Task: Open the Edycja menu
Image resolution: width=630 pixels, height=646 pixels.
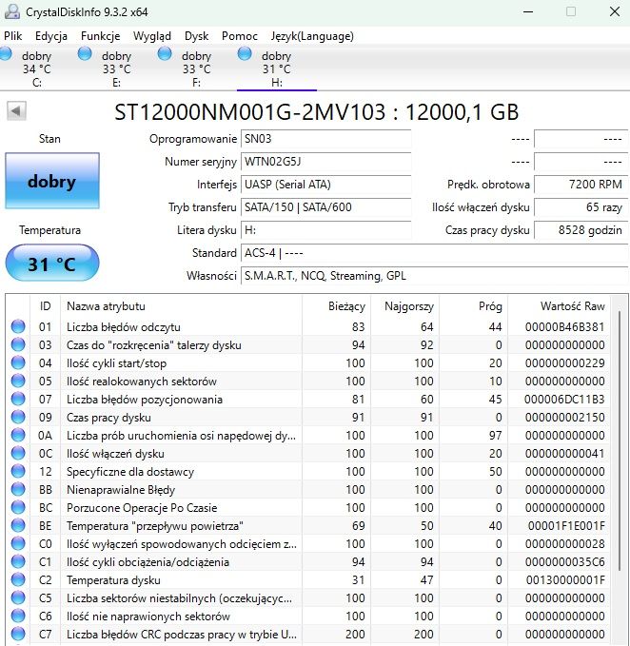Action: click(x=51, y=36)
